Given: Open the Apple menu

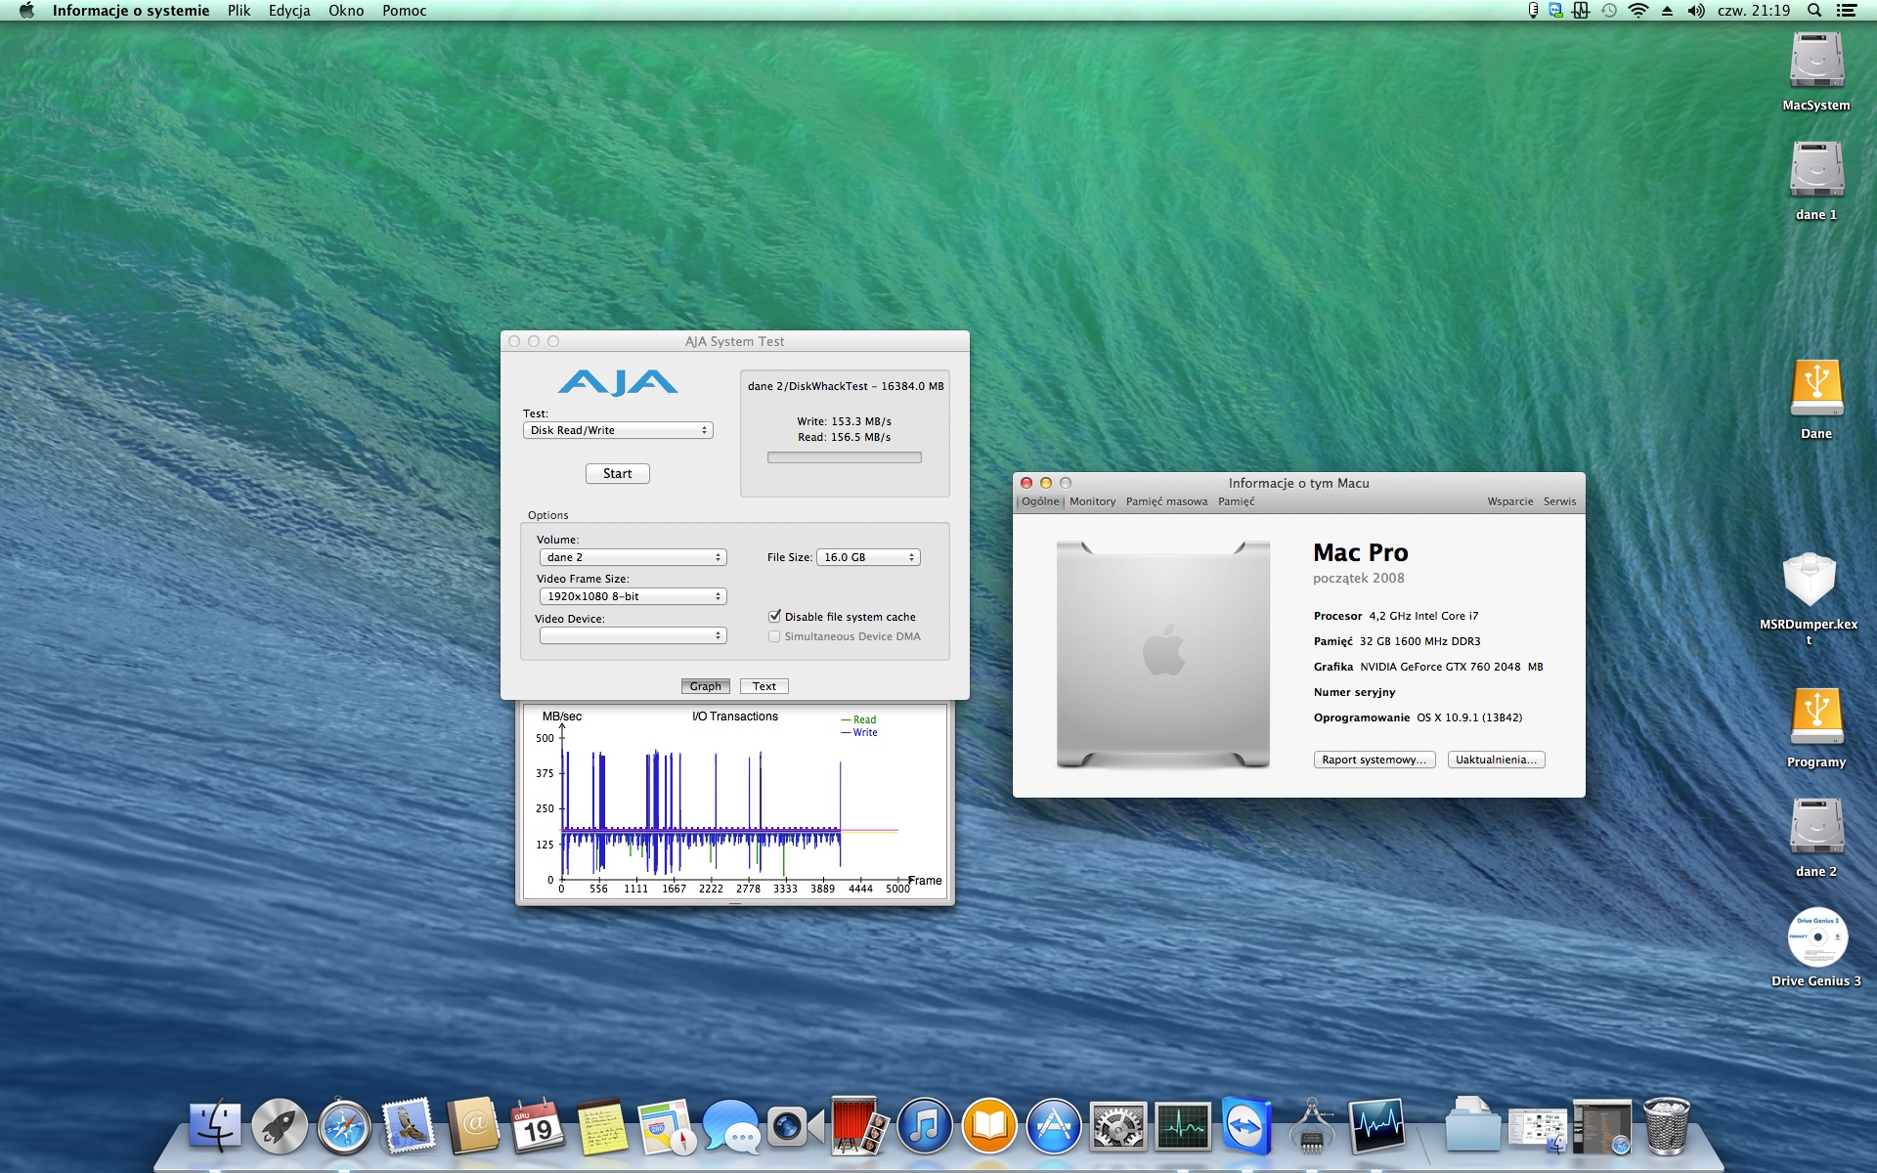Looking at the screenshot, I should click(x=26, y=11).
